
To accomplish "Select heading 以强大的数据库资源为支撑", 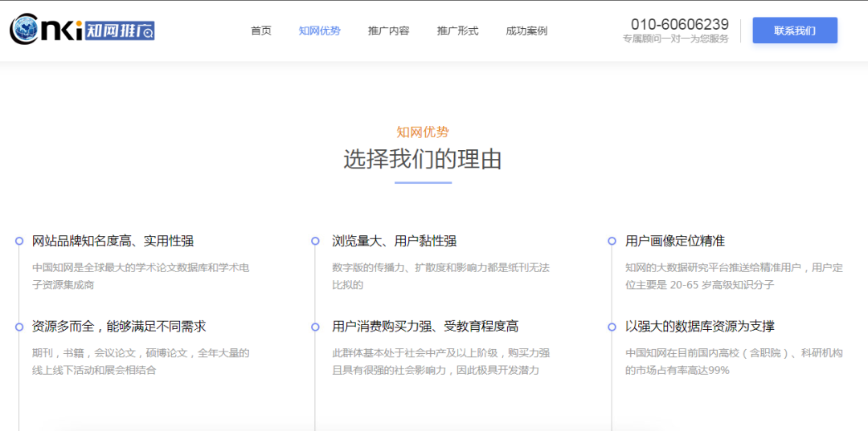I will pyautogui.click(x=700, y=327).
